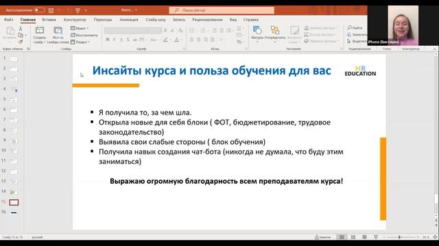Image resolution: width=439 pixels, height=246 pixels.
Task: Toggle bold (Ж) formatting
Action: 108,40
